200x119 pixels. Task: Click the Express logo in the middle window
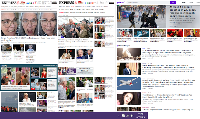pyautogui.click(x=67, y=3)
